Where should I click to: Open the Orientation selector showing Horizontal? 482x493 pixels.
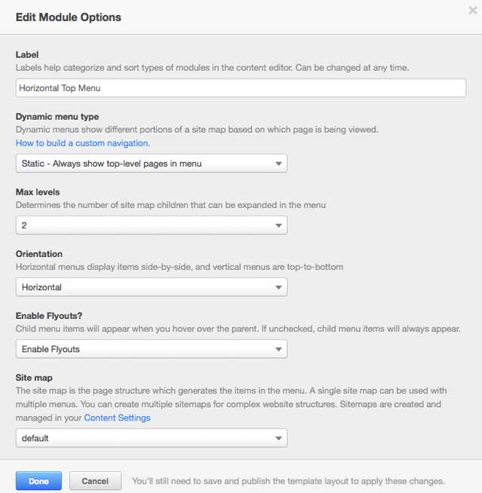[x=151, y=287]
